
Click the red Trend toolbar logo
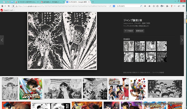pyautogui.click(x=1, y=10)
